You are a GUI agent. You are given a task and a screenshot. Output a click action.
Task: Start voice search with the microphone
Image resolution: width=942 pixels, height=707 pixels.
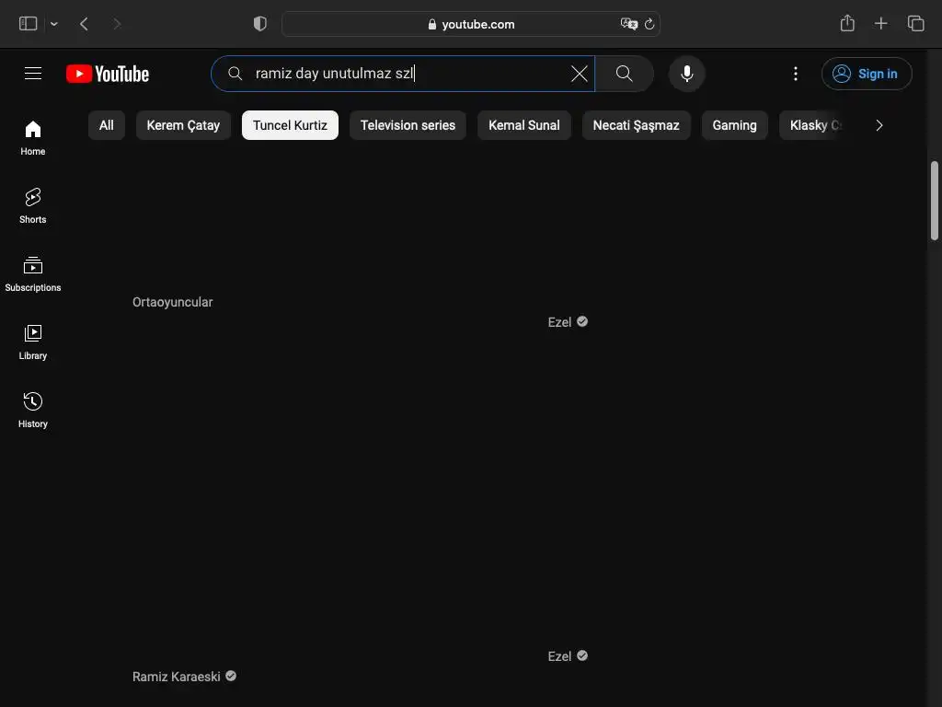pyautogui.click(x=686, y=74)
